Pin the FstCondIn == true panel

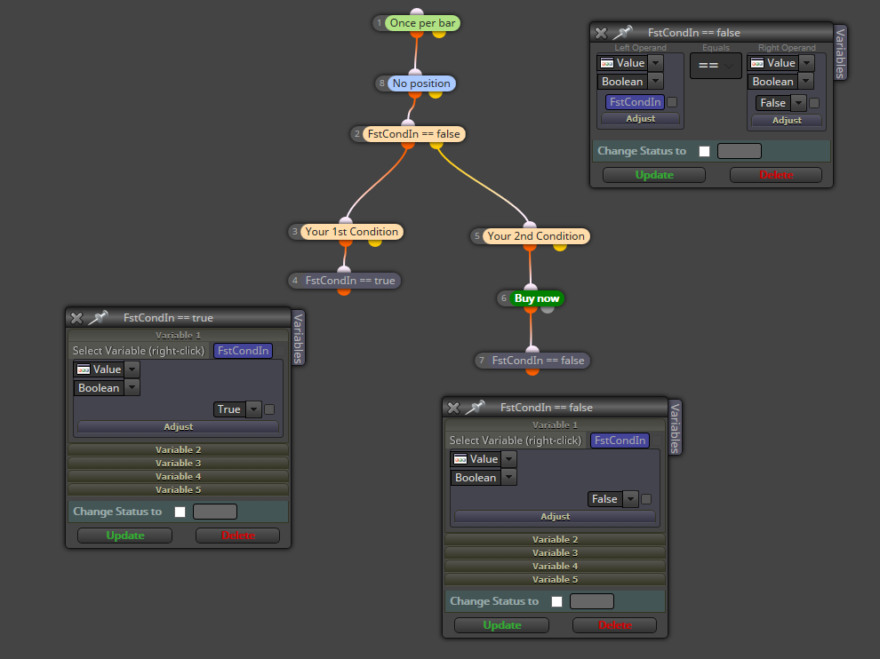[98, 317]
